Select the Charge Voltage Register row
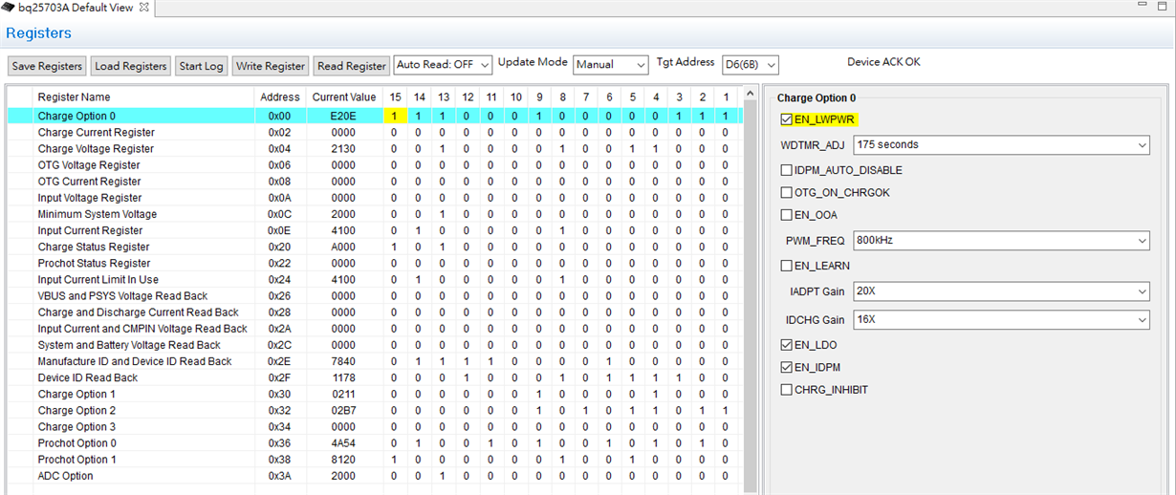 click(374, 149)
